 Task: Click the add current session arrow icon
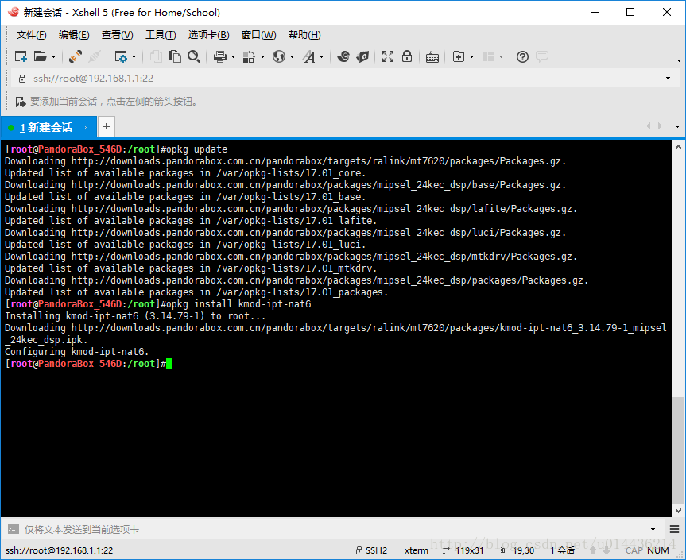click(x=21, y=102)
